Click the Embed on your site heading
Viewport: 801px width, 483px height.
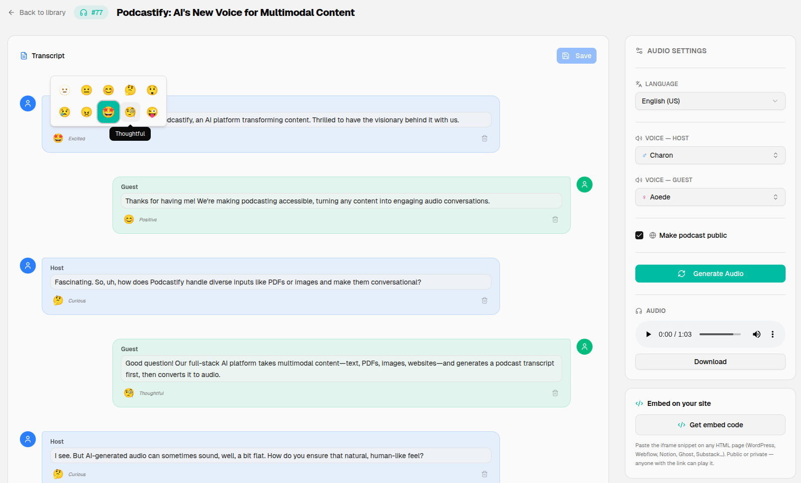[x=679, y=403]
